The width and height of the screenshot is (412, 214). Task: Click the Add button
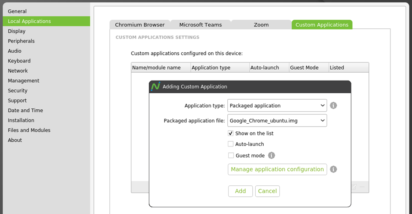pyautogui.click(x=240, y=191)
